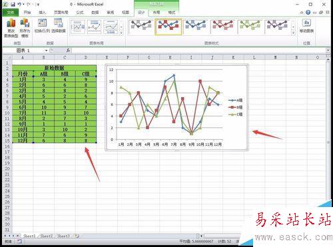Open the Customize Quick Access Toolbar dropdown
The image size is (333, 247).
tap(38, 5)
